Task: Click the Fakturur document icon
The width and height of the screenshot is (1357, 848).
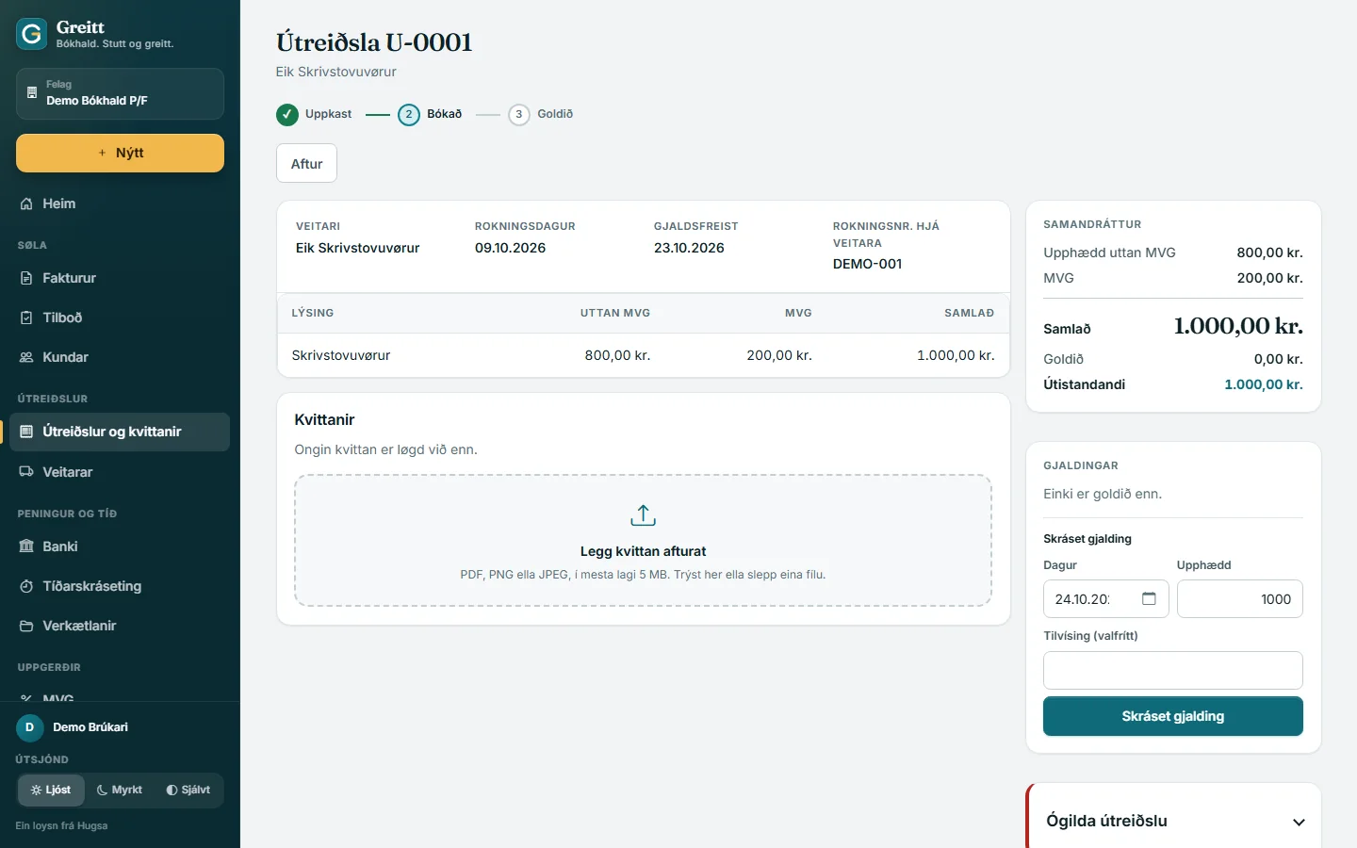Action: [x=26, y=278]
